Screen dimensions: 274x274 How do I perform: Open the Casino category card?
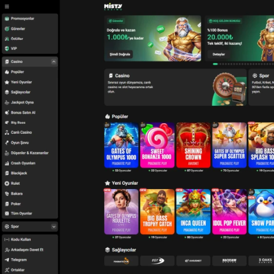pyautogui.click(x=175, y=87)
